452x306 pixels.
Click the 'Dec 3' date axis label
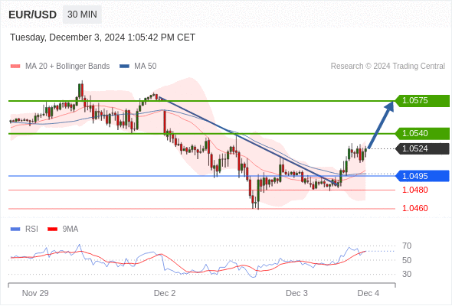point(296,293)
